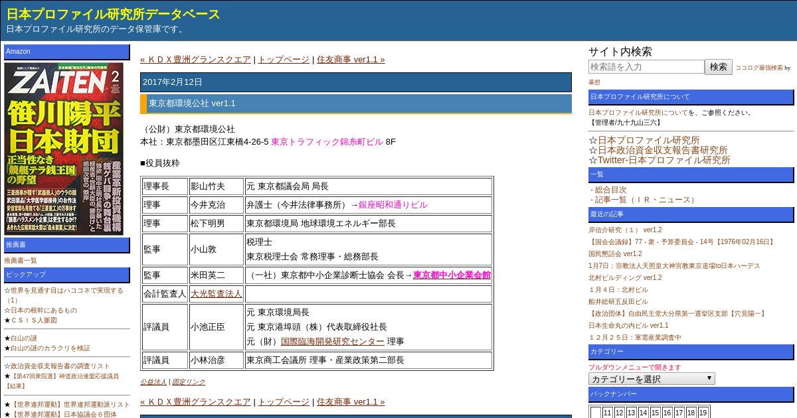This screenshot has width=797, height=418.
Task: Go to ＫＤＸ豊洲グランスクエア link below the article
Action: (195, 401)
